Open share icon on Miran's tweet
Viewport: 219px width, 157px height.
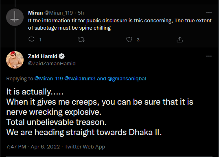(x=180, y=39)
